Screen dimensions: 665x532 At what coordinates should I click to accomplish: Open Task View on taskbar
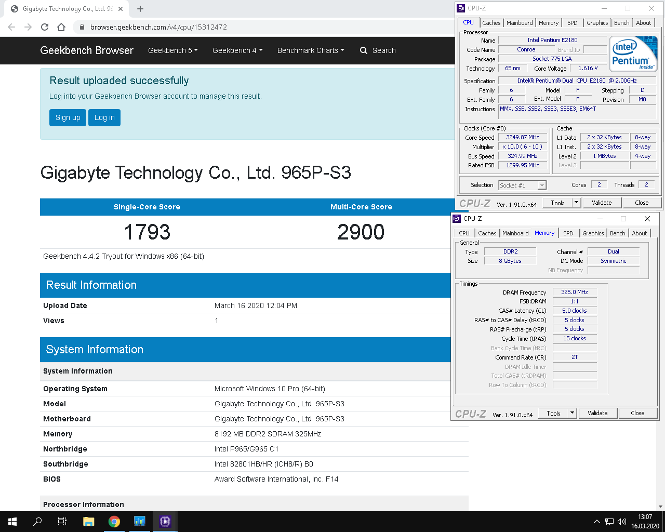62,522
